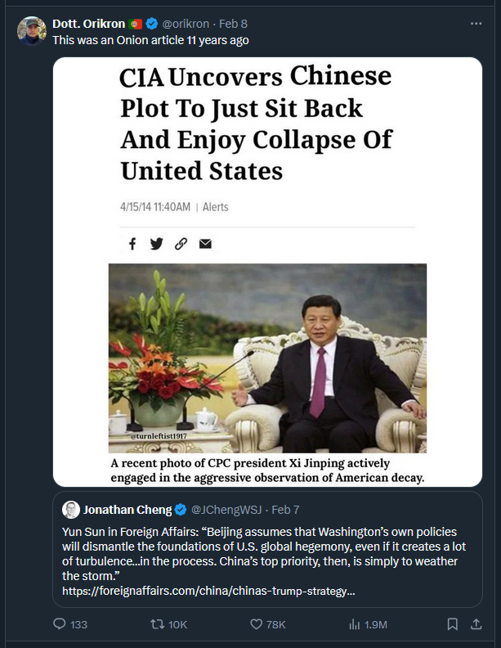Enlarge the Onion article screenshot image

click(267, 272)
